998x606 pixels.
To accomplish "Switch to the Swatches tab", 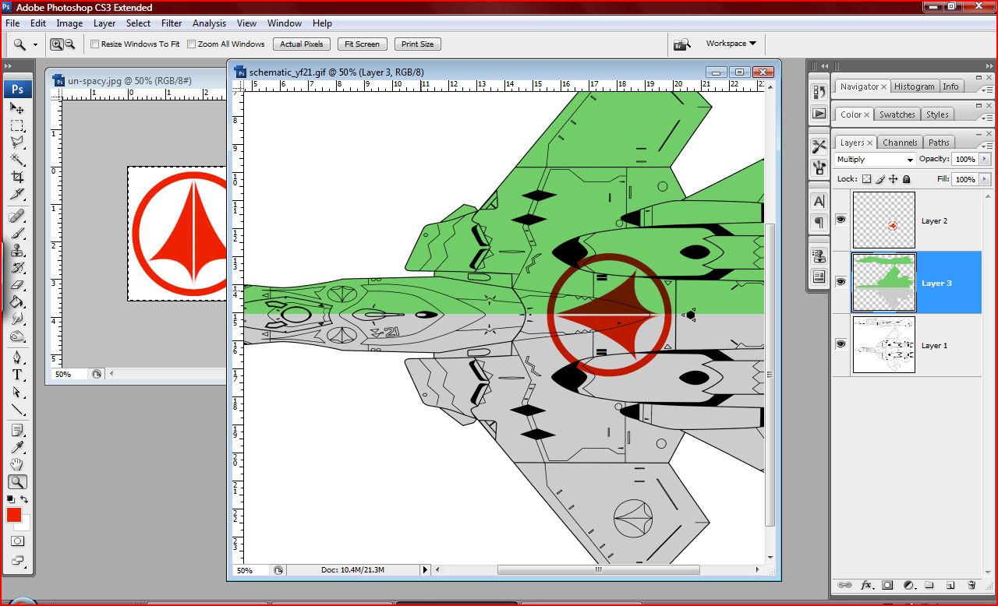I will coord(897,115).
